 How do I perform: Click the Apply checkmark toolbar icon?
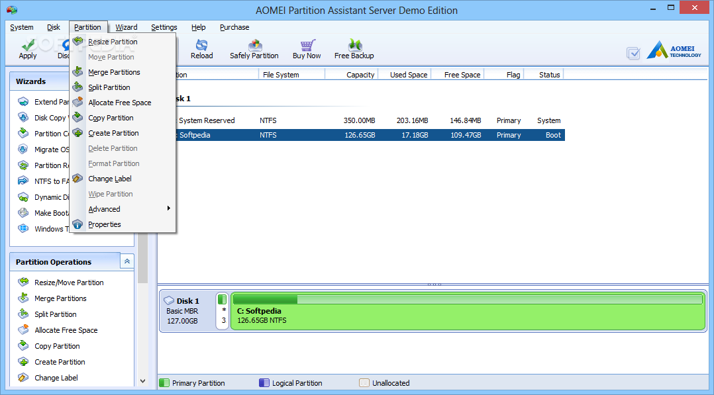pos(28,45)
